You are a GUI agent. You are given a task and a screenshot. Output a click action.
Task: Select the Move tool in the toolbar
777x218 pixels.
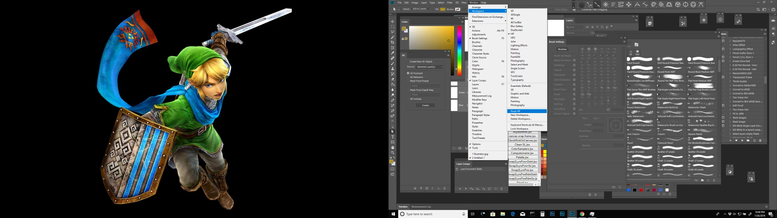(x=392, y=21)
